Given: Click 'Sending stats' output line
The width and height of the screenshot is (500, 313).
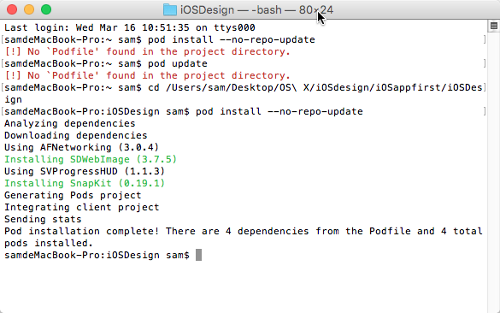Looking at the screenshot, I should (x=43, y=219).
